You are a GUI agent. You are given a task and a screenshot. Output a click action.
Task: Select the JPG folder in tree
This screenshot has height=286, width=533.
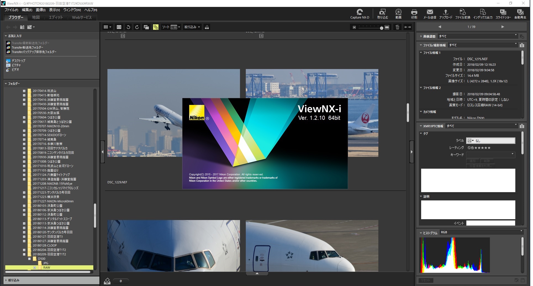[x=46, y=263]
